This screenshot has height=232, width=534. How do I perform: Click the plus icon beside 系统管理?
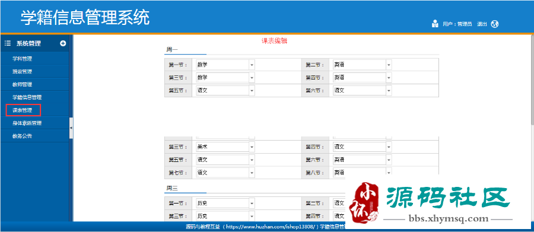point(63,43)
